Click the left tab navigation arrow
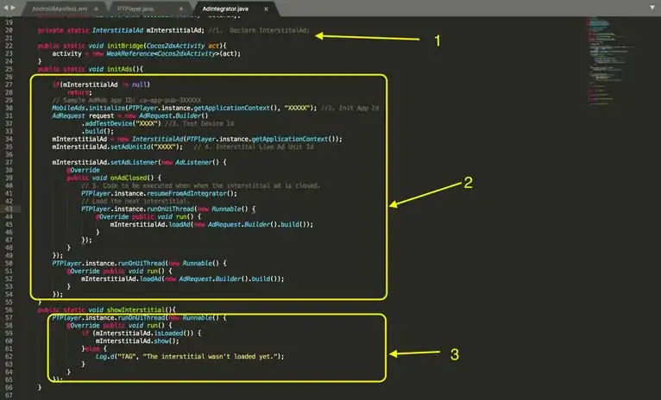661x400 pixels. tap(5, 8)
